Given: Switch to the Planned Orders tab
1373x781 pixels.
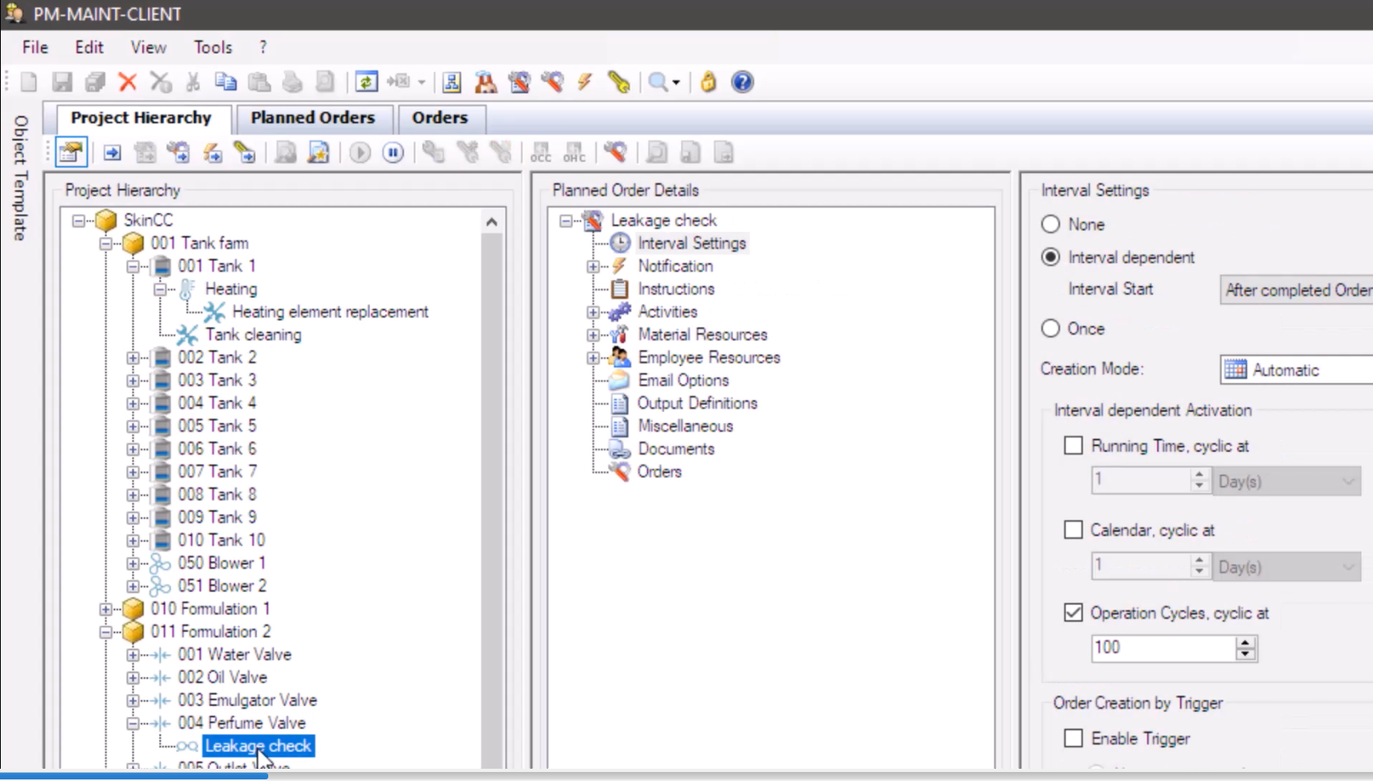Looking at the screenshot, I should tap(312, 118).
